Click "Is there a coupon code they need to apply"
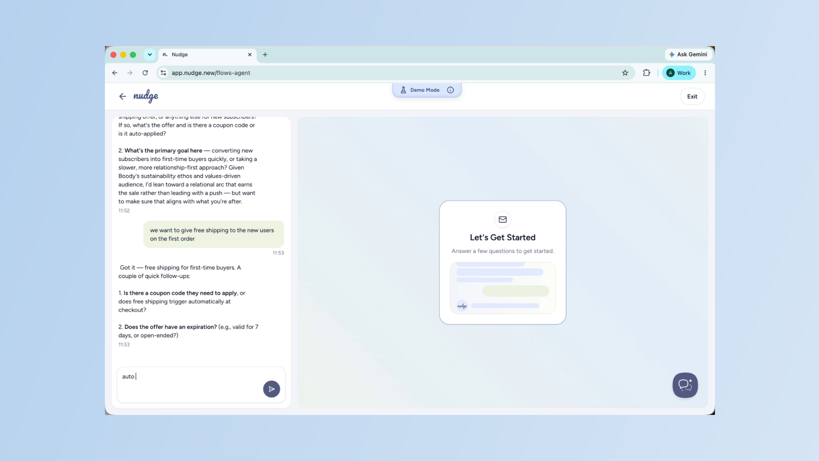This screenshot has width=819, height=461. click(x=180, y=293)
